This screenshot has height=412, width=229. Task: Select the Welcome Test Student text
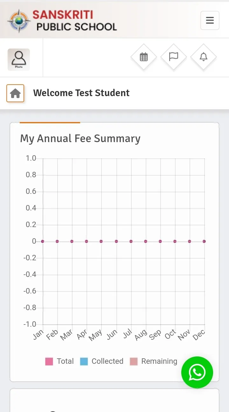81,93
